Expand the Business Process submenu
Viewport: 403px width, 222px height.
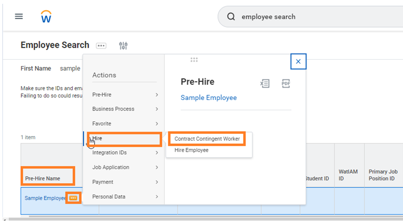pyautogui.click(x=125, y=109)
